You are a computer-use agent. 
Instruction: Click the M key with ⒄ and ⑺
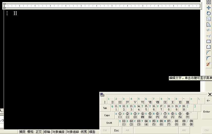(167, 123)
